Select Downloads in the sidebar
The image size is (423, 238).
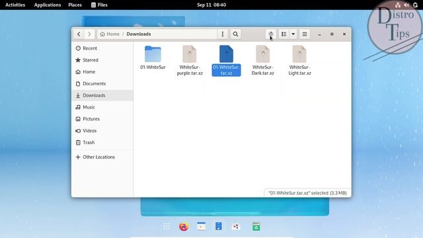(x=102, y=95)
